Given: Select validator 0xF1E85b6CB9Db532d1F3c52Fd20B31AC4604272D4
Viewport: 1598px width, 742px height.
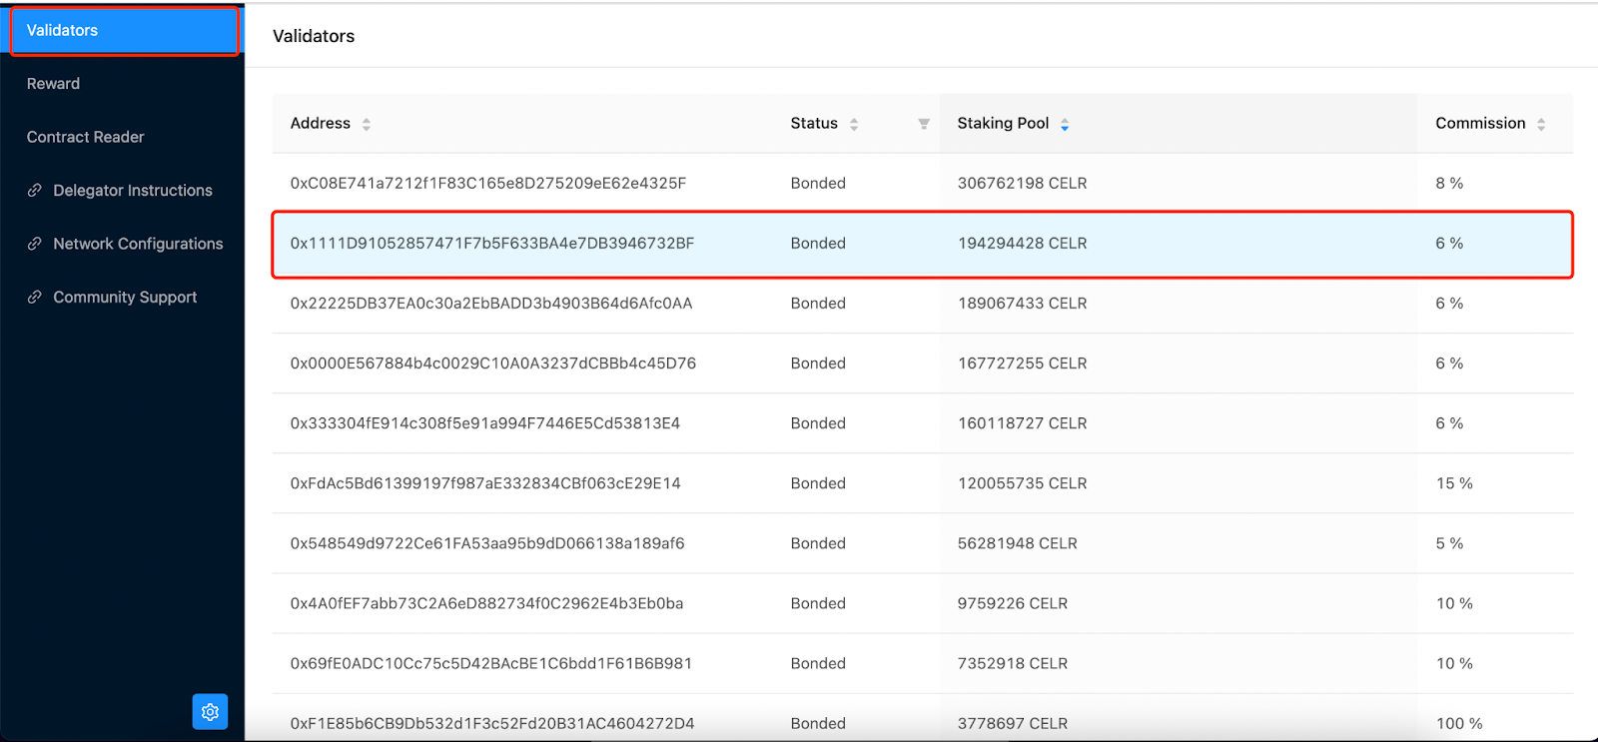Looking at the screenshot, I should click(x=492, y=723).
